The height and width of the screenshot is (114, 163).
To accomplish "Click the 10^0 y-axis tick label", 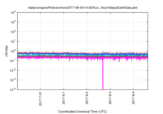I will tap(13, 51).
